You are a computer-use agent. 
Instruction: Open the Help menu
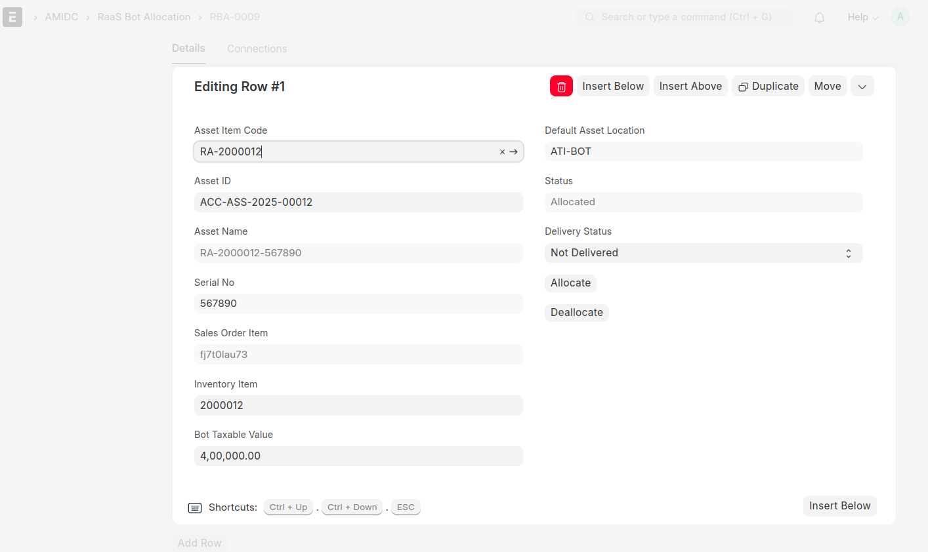[862, 17]
